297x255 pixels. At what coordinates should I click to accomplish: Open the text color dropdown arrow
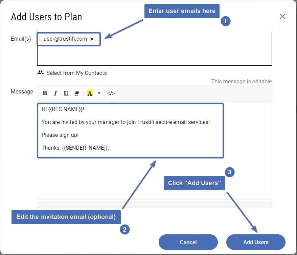[99, 93]
